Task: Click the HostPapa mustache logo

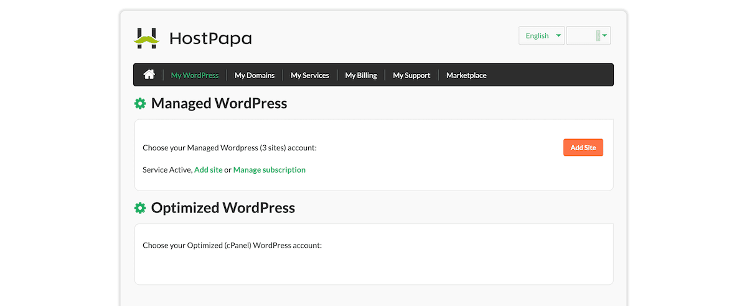Action: point(146,38)
